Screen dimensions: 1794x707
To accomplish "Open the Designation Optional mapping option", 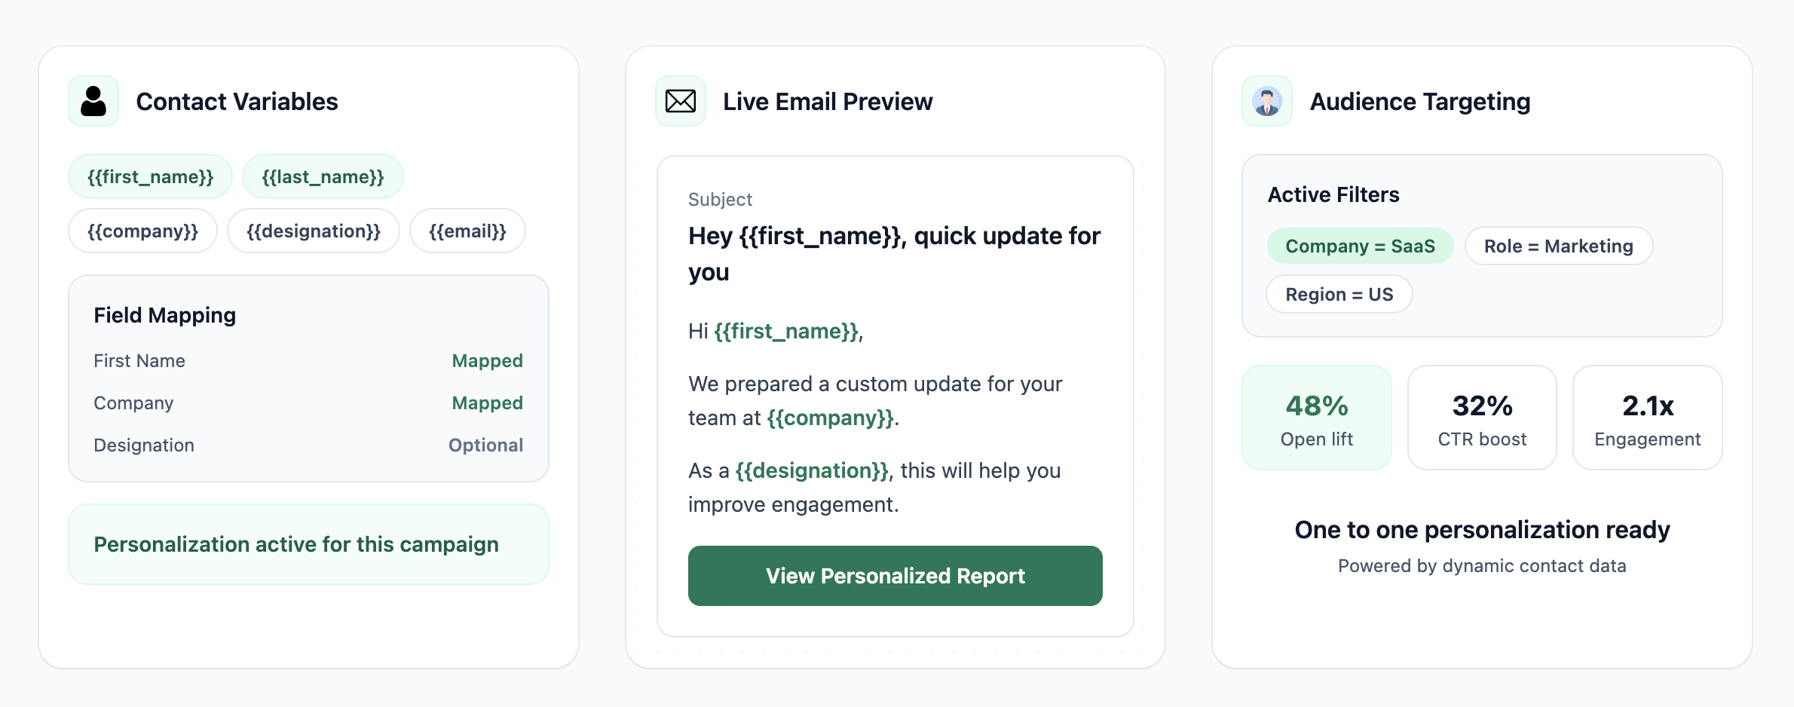I will point(485,445).
